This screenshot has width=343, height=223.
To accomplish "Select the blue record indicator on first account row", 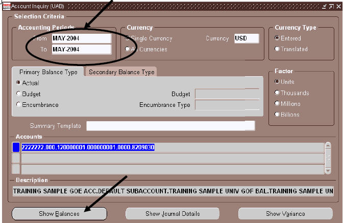I will tap(16, 147).
